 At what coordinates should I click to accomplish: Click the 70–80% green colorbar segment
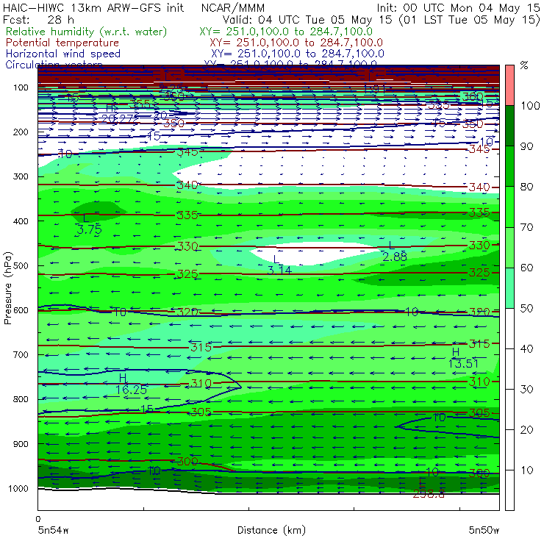tap(509, 207)
